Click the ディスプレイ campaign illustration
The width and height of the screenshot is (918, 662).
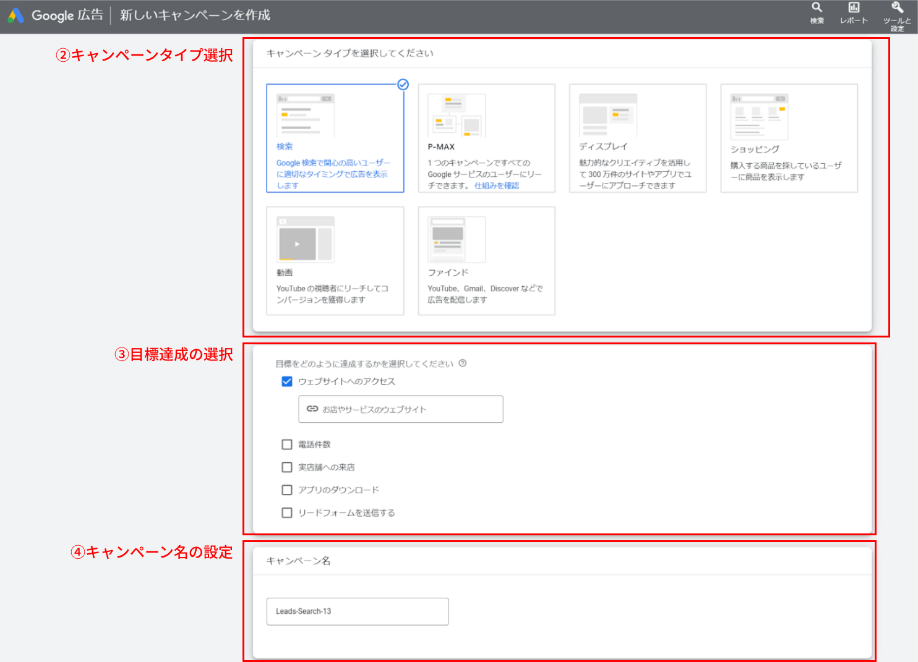608,115
